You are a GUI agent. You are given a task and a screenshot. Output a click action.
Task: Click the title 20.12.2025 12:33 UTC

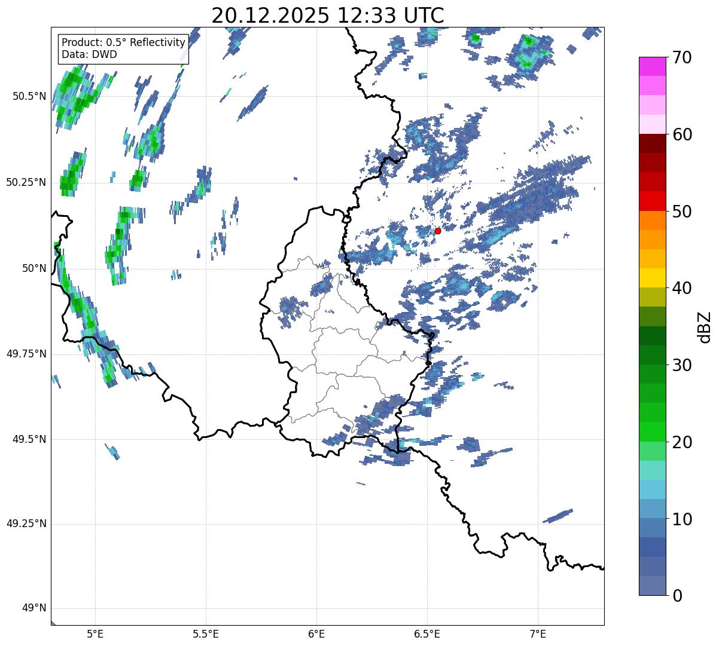coord(328,16)
